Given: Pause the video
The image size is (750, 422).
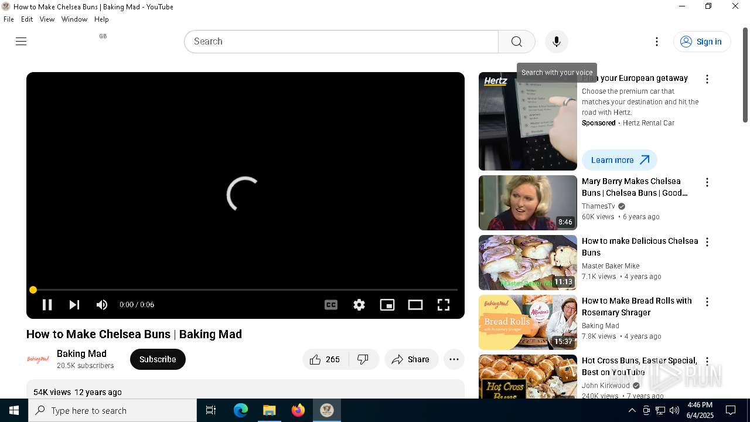Looking at the screenshot, I should click(47, 305).
